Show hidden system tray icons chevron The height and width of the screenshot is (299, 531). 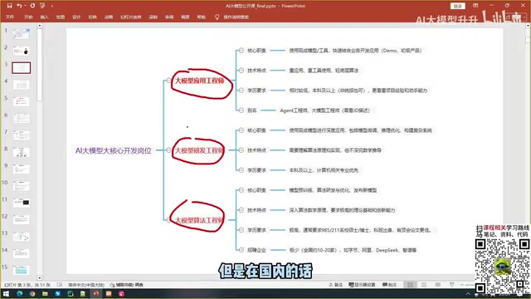468,294
